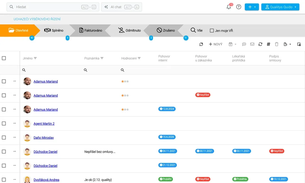The width and height of the screenshot is (305, 183).
Task: Click the hash symbol toolbar icon
Action: [x=268, y=44]
